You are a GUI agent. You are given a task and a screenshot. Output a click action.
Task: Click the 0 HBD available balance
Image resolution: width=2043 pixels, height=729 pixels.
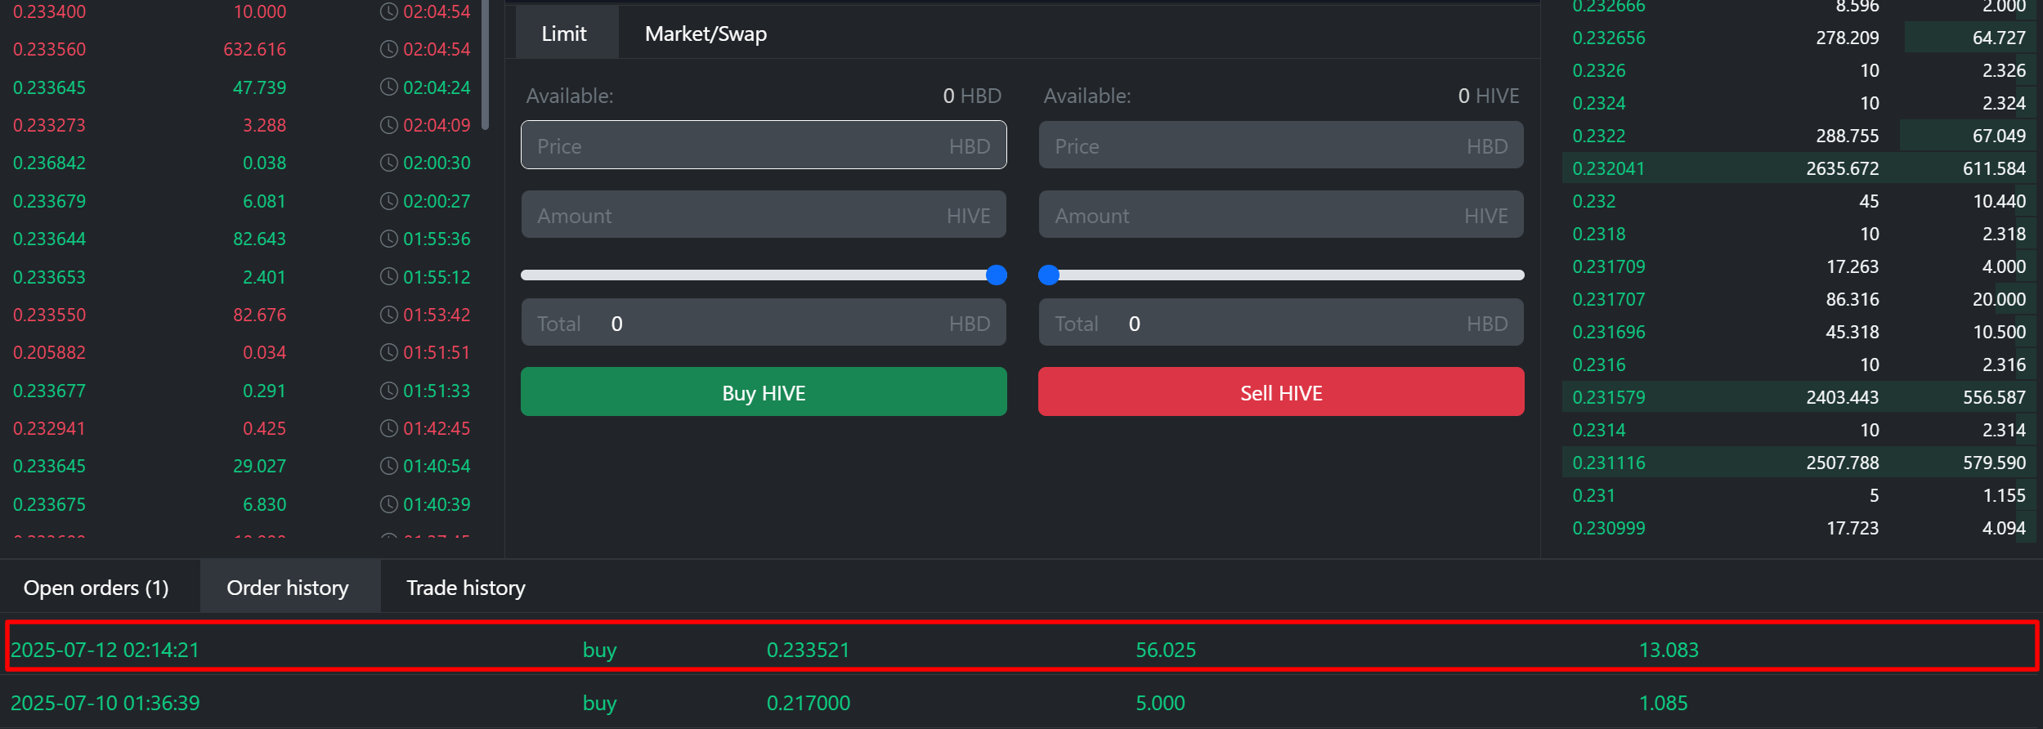click(x=972, y=96)
